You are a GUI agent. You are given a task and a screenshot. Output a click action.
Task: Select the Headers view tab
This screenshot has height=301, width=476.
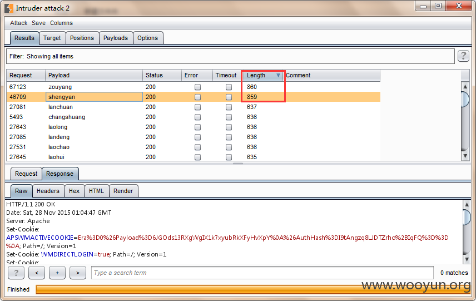tap(48, 191)
